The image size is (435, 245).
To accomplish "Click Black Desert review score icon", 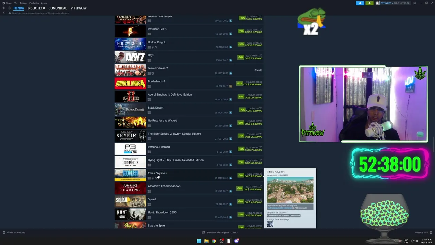I will (231, 113).
